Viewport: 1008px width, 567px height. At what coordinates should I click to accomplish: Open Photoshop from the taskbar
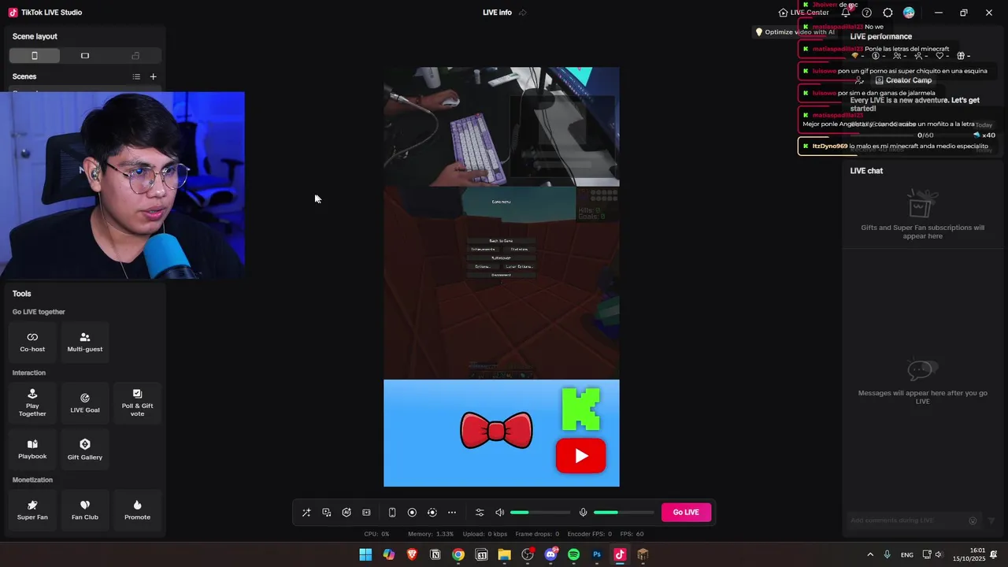597,554
